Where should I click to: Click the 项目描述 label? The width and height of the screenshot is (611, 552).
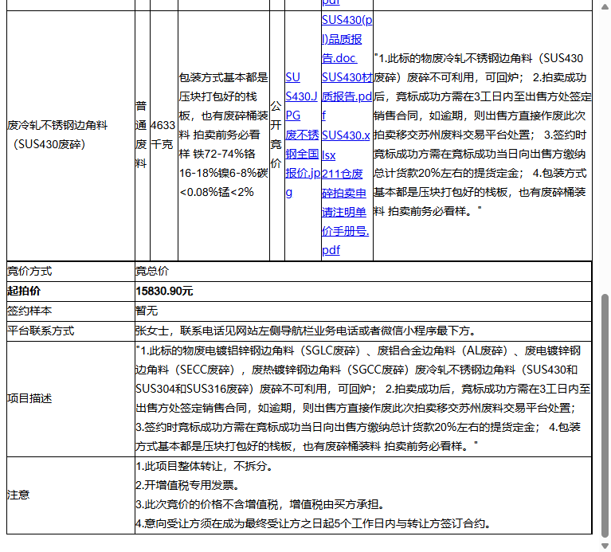point(29,398)
